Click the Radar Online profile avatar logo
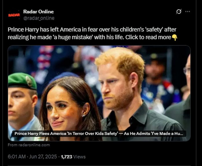This screenshot has width=202, height=166. (x=14, y=15)
